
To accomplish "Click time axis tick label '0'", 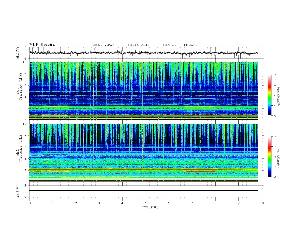I will point(29,203).
